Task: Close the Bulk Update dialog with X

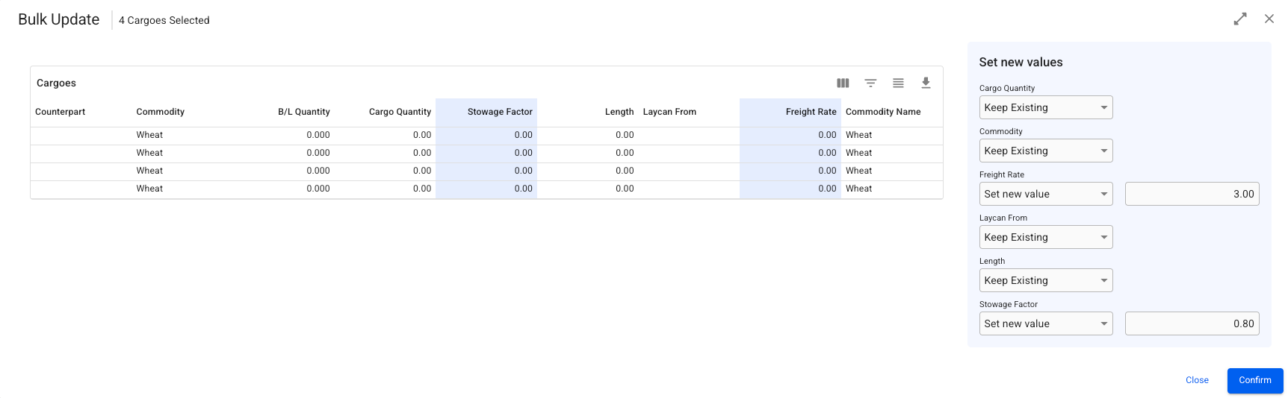Action: click(x=1269, y=19)
